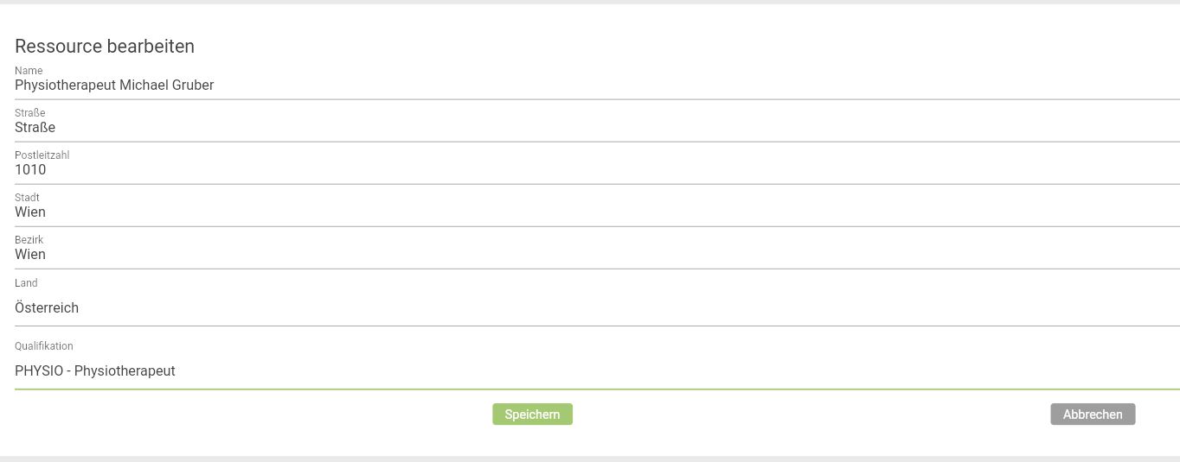Click the 'Bezirk' field label
The width and height of the screenshot is (1180, 462).
29,240
